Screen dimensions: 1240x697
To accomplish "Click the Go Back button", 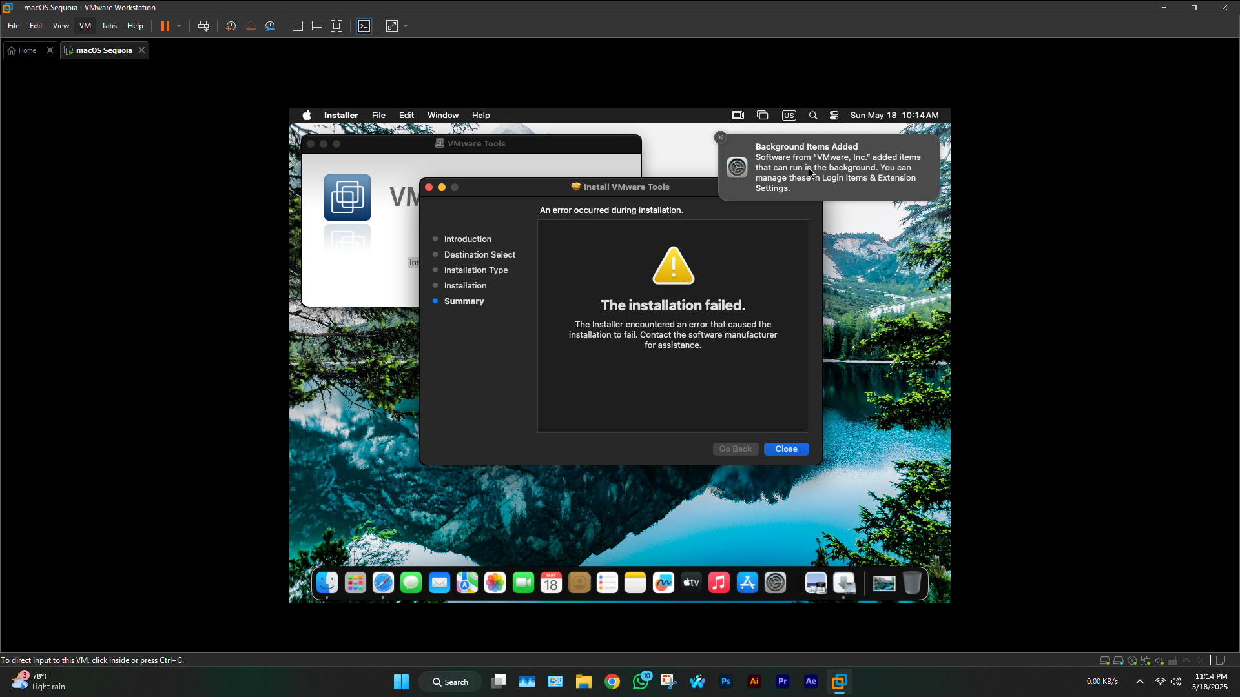I will click(735, 449).
